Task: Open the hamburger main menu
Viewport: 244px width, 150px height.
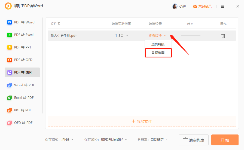Action: tap(222, 6)
